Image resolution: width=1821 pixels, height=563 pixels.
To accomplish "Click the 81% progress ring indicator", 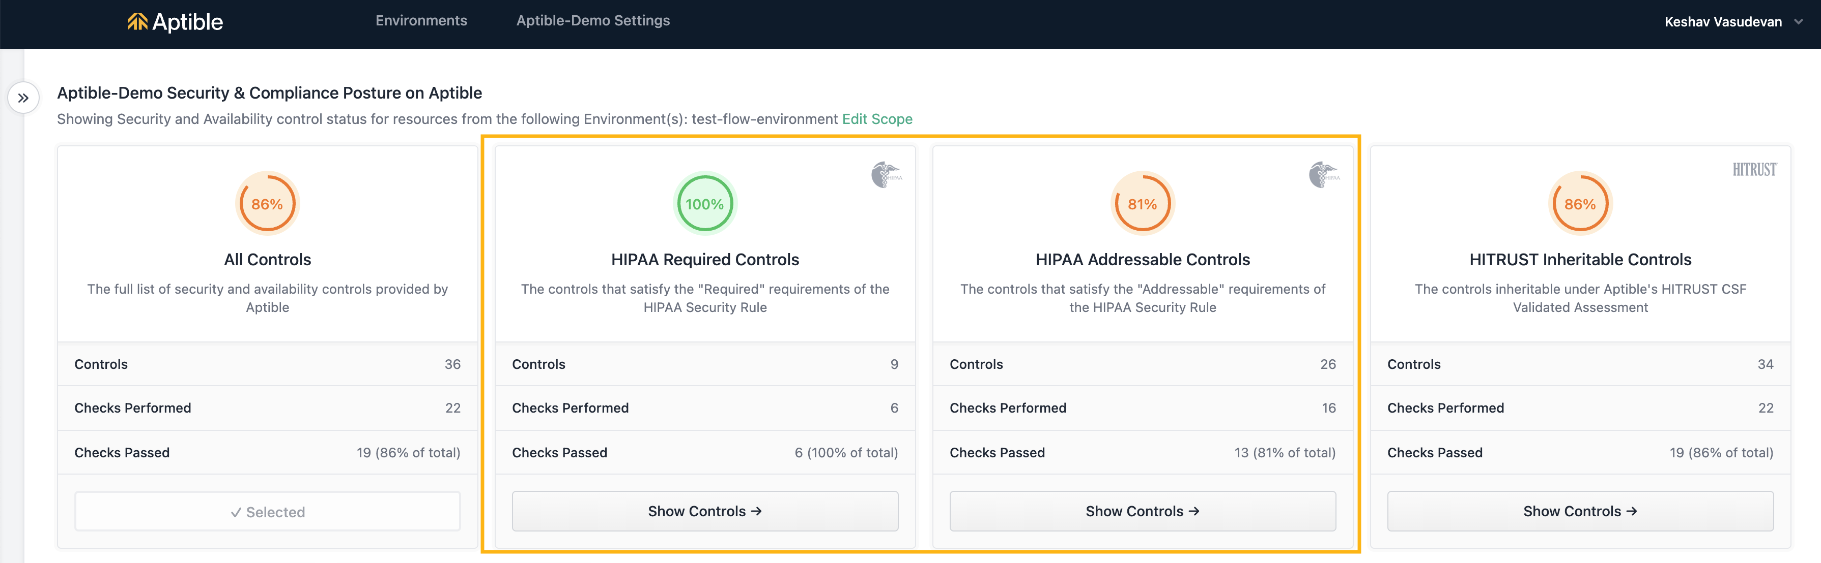I will (x=1143, y=204).
